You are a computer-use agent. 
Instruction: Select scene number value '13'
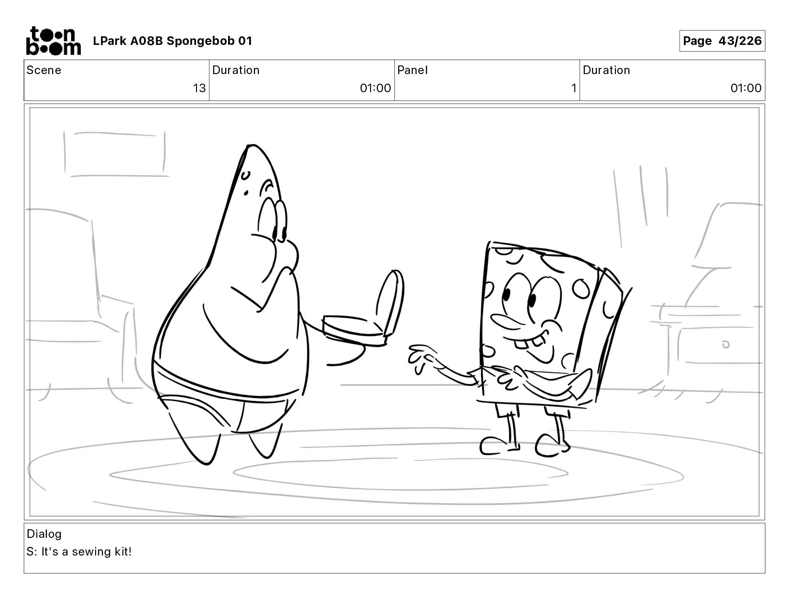[x=199, y=88]
